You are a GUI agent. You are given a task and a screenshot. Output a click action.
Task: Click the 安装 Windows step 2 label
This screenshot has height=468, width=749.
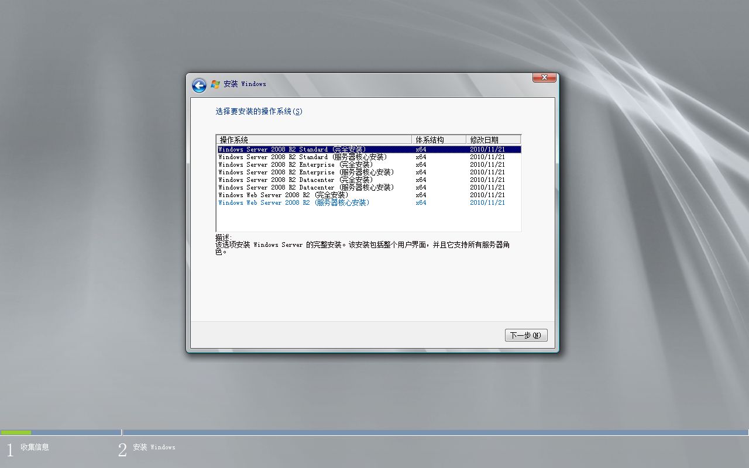pyautogui.click(x=154, y=447)
